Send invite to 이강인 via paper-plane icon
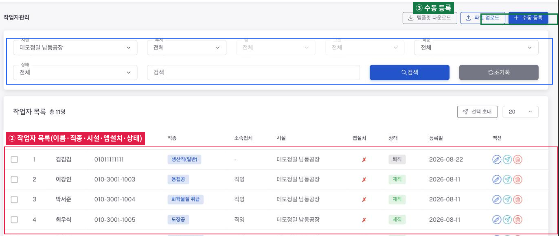559x236 pixels. [x=507, y=179]
